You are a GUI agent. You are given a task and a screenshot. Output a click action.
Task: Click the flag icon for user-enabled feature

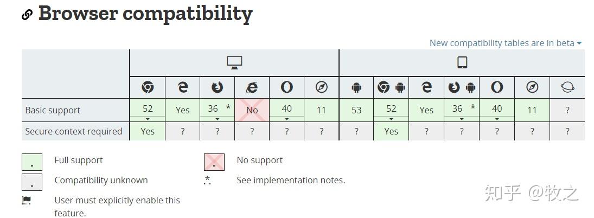point(26,200)
